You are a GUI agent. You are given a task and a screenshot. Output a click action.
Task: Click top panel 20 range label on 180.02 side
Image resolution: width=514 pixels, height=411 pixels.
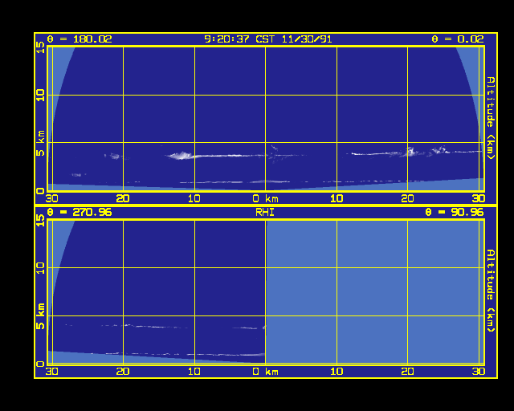tap(123, 198)
